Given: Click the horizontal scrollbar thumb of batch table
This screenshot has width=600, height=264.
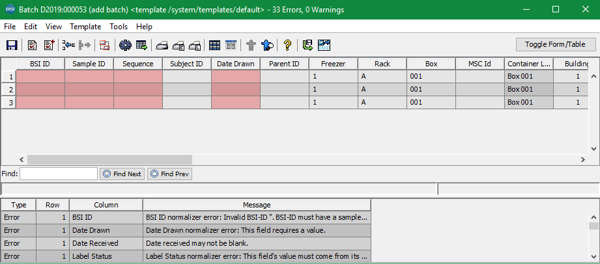Looking at the screenshot, I should [109, 159].
